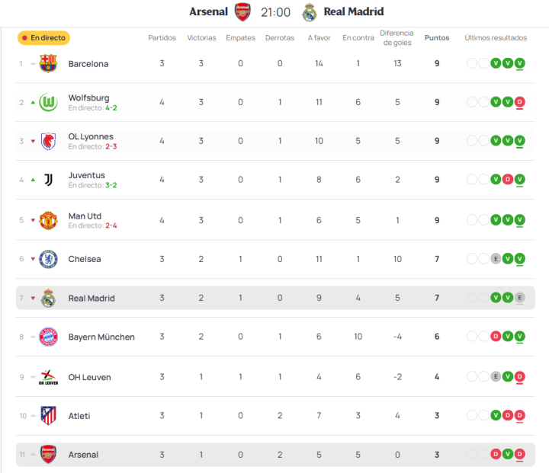Click the Atleti crest icon
The image size is (549, 473).
48,416
